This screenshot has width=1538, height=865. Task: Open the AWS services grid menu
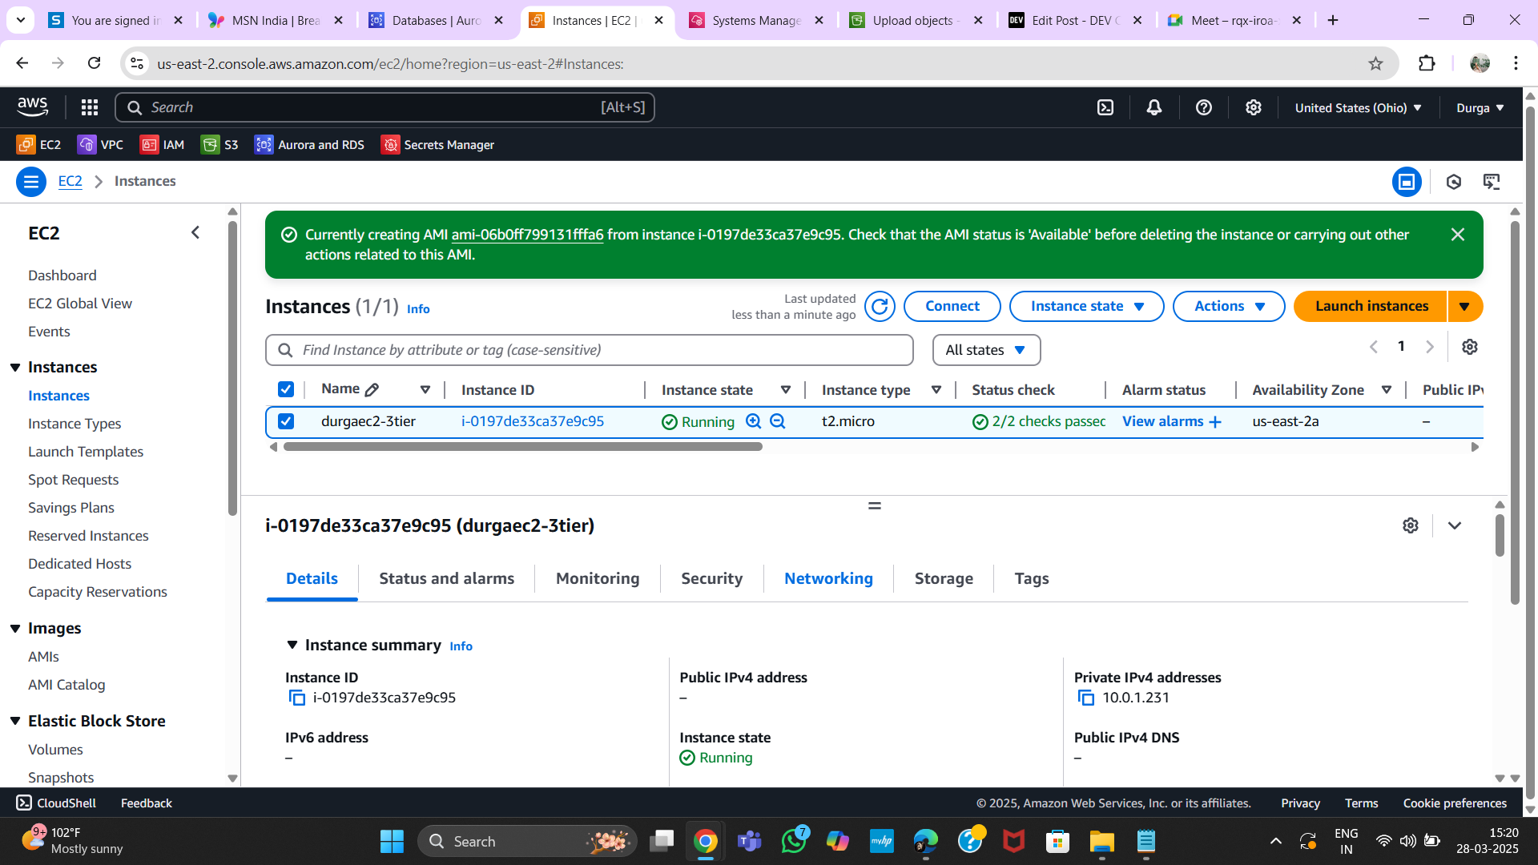coord(90,107)
